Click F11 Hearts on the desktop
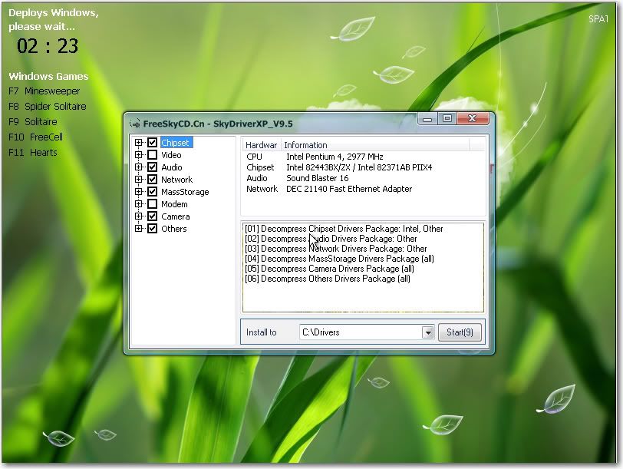 click(x=32, y=153)
